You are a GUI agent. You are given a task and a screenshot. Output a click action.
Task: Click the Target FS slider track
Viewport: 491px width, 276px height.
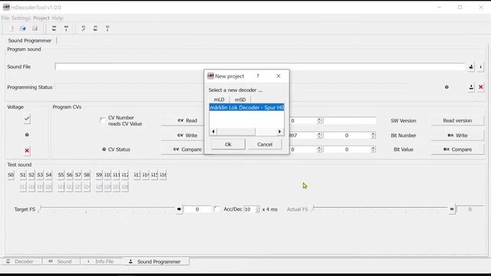coord(107,208)
